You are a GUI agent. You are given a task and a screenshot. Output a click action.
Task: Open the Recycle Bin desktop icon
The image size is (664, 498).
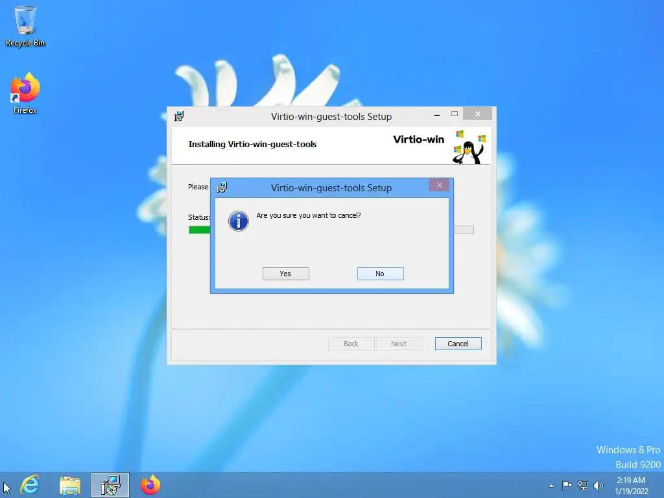click(25, 26)
